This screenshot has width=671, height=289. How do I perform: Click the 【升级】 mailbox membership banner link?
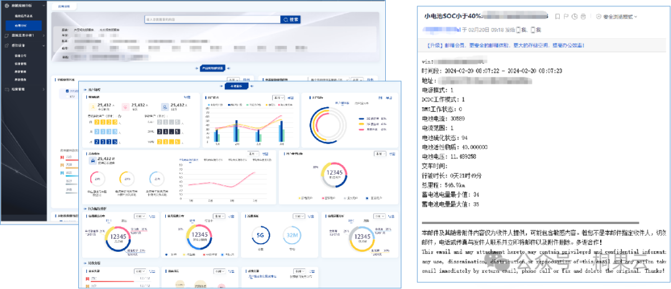(x=505, y=45)
